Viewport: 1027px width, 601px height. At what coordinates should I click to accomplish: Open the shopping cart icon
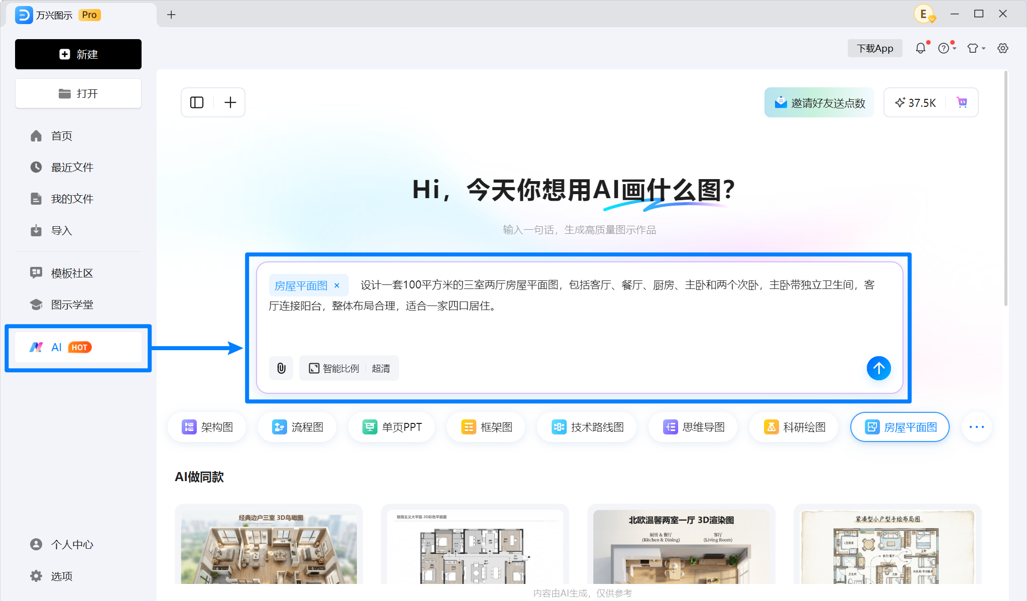pyautogui.click(x=962, y=102)
